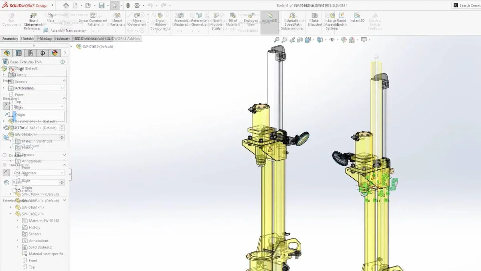Enable the Direction 2 checkbox
Screen dimensions: 481x271
5,155
